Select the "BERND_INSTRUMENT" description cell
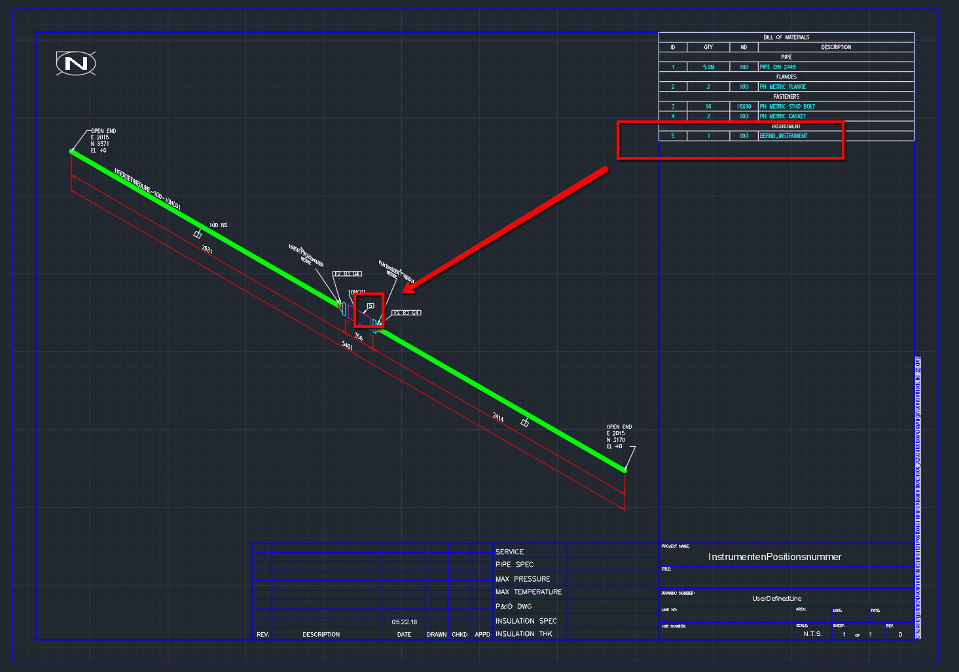 [x=784, y=136]
